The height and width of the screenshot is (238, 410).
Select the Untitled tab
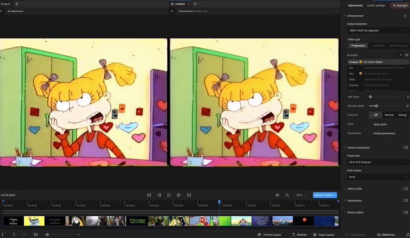click(179, 4)
